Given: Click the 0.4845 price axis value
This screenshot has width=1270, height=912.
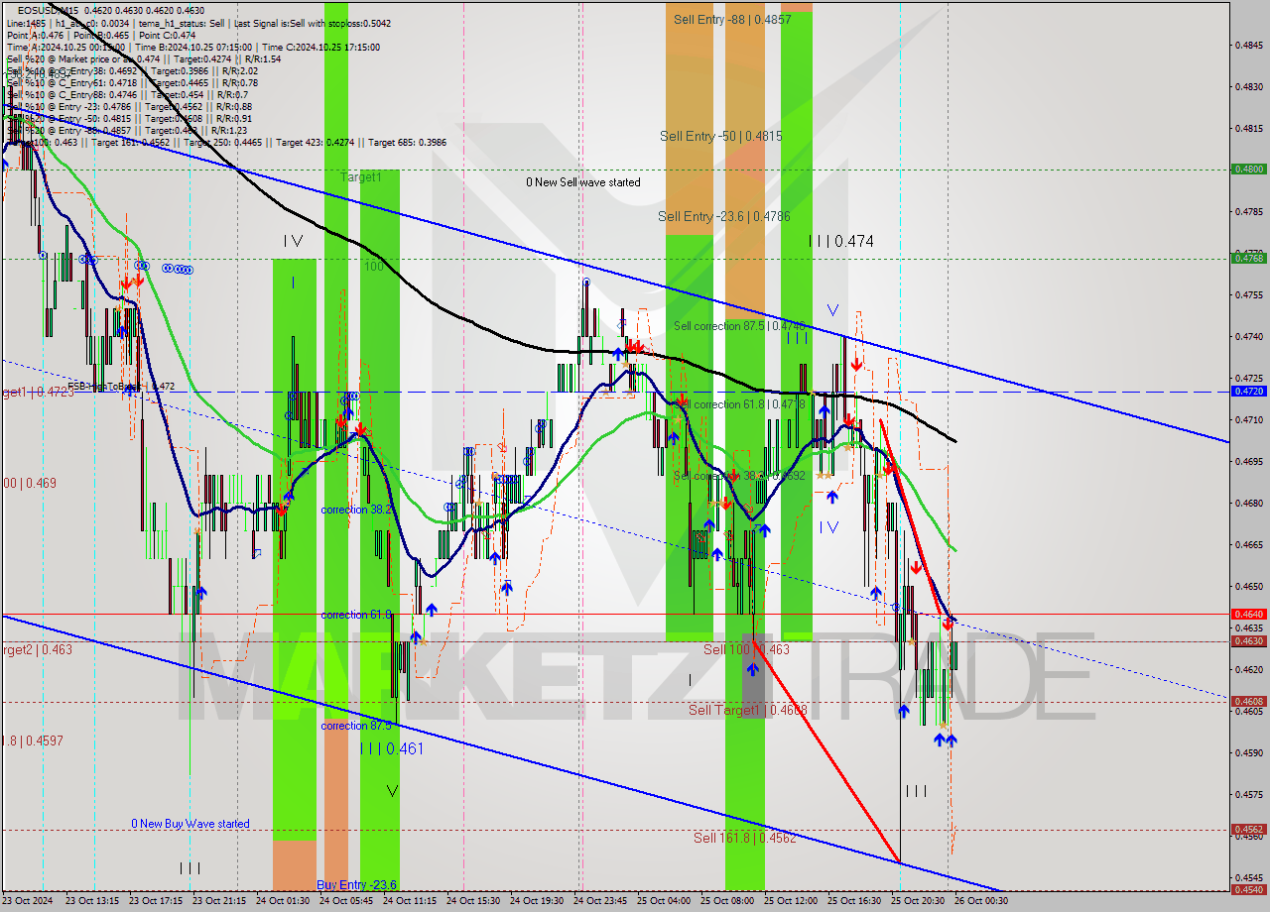Looking at the screenshot, I should pos(1248,45).
